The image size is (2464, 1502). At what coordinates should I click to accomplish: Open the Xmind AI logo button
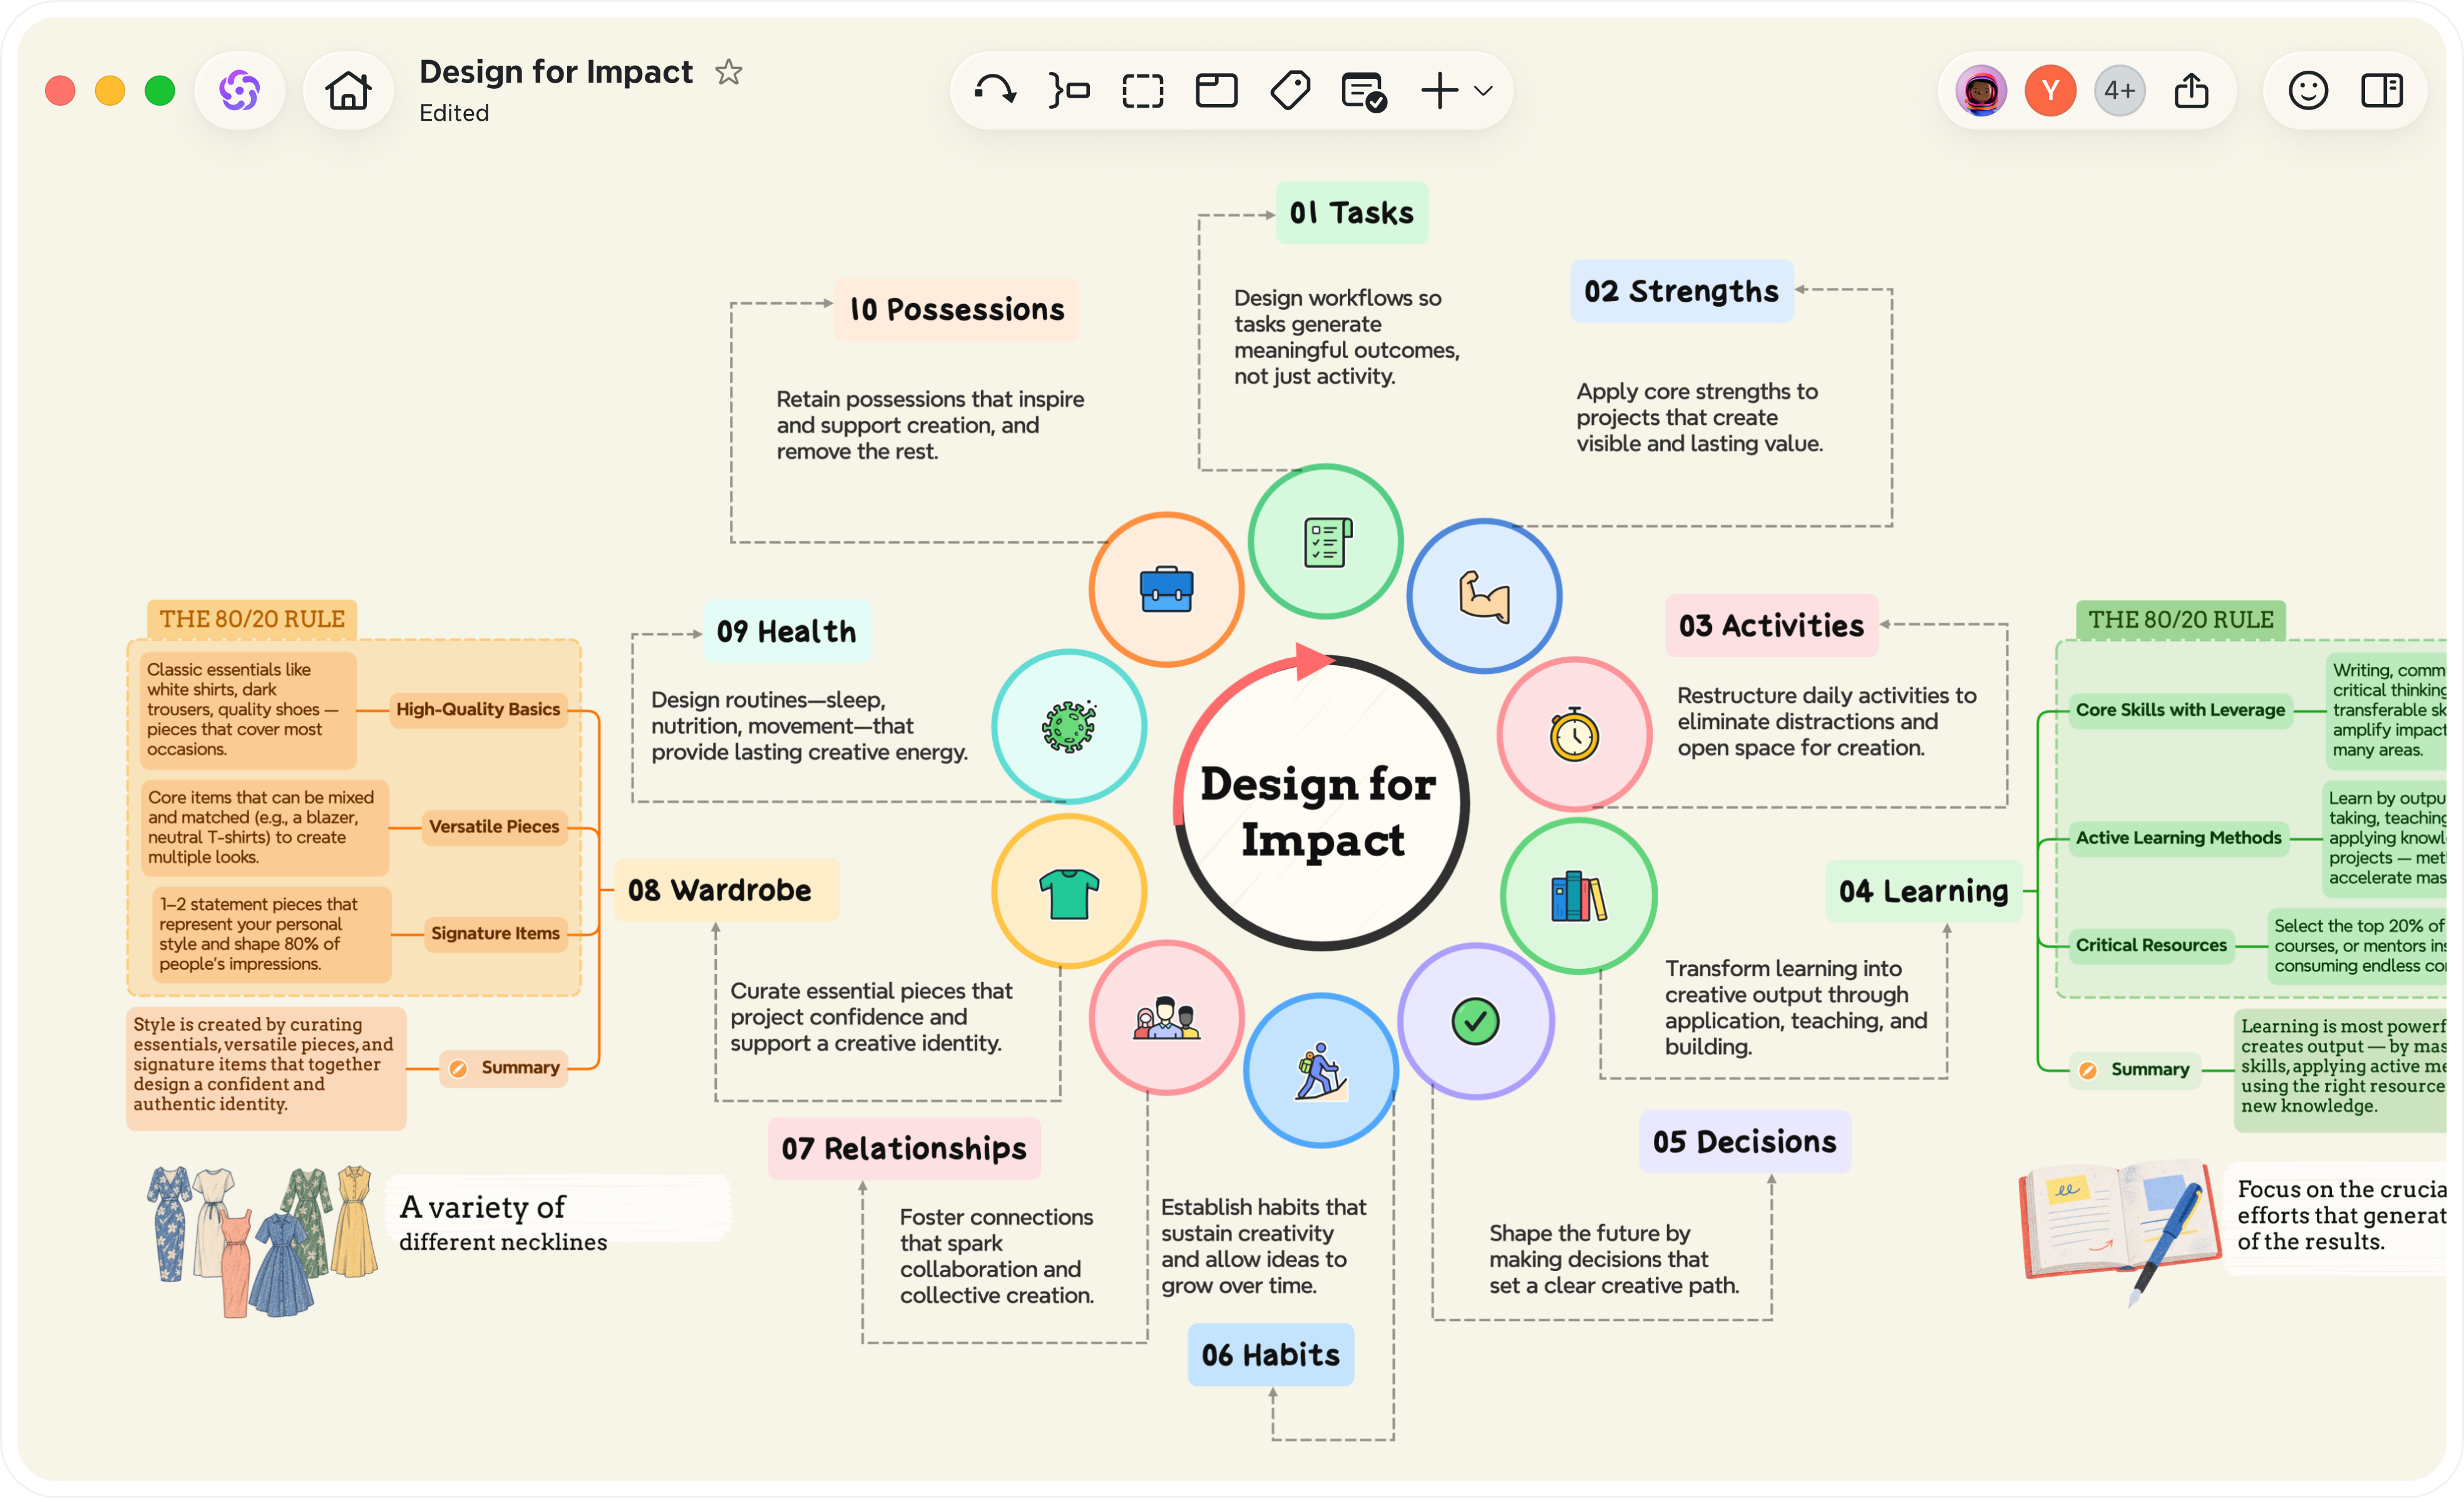click(x=239, y=91)
